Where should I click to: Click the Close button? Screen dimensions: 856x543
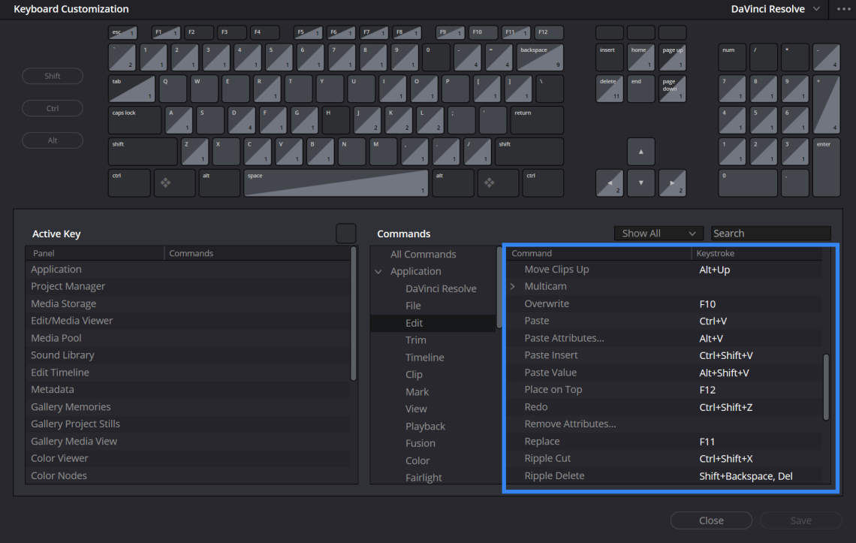711,520
